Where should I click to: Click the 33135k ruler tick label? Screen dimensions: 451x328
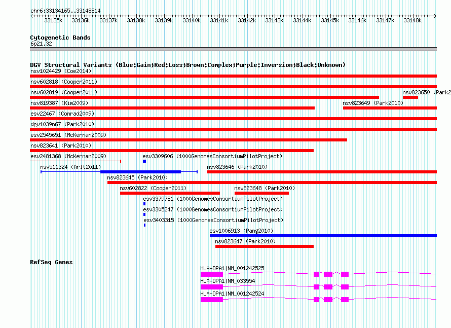click(x=53, y=20)
